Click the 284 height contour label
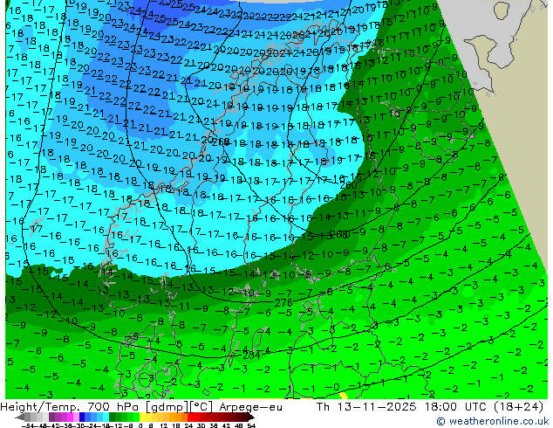Image resolution: width=553 pixels, height=428 pixels. [x=251, y=355]
